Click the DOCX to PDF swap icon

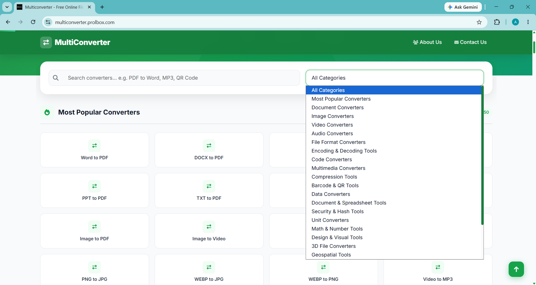(x=209, y=146)
